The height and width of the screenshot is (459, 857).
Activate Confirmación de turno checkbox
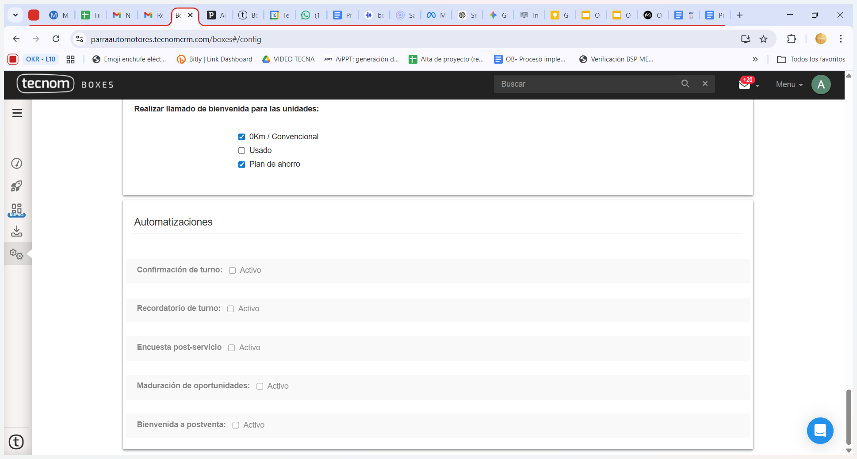(x=233, y=271)
